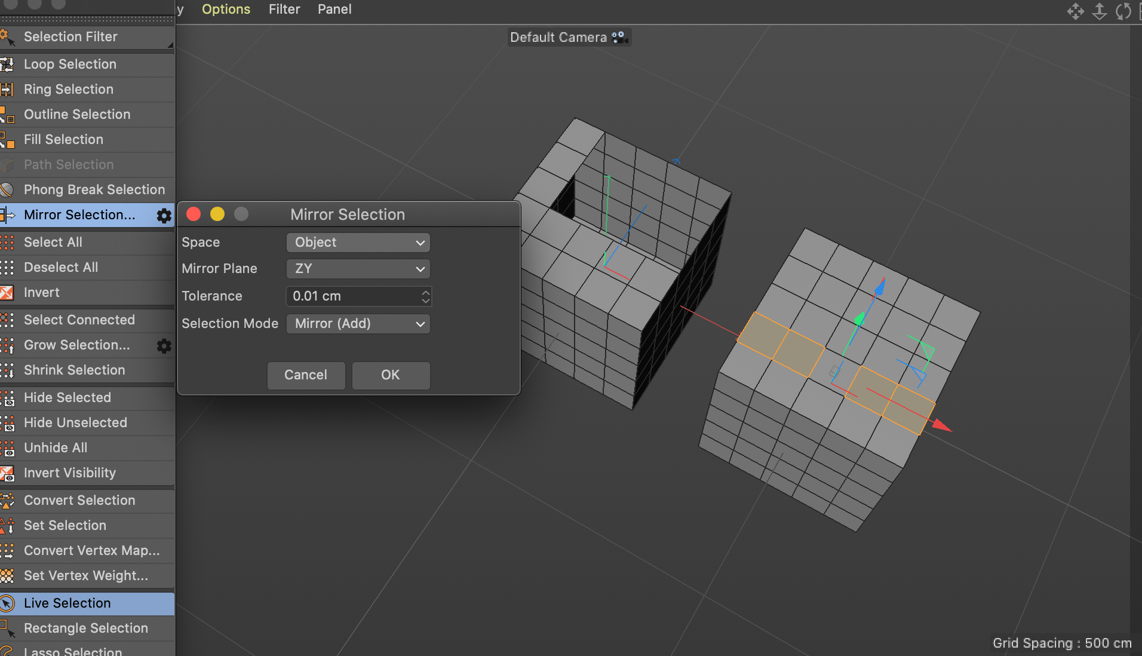The image size is (1142, 656).
Task: Click the Rectangle Selection icon
Action: (7, 628)
